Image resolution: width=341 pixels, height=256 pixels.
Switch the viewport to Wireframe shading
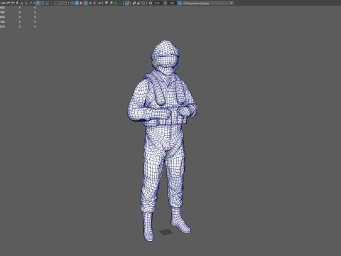(72, 3)
